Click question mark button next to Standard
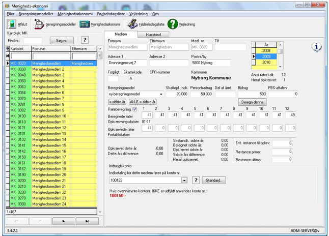329x236 pixels. (196, 180)
